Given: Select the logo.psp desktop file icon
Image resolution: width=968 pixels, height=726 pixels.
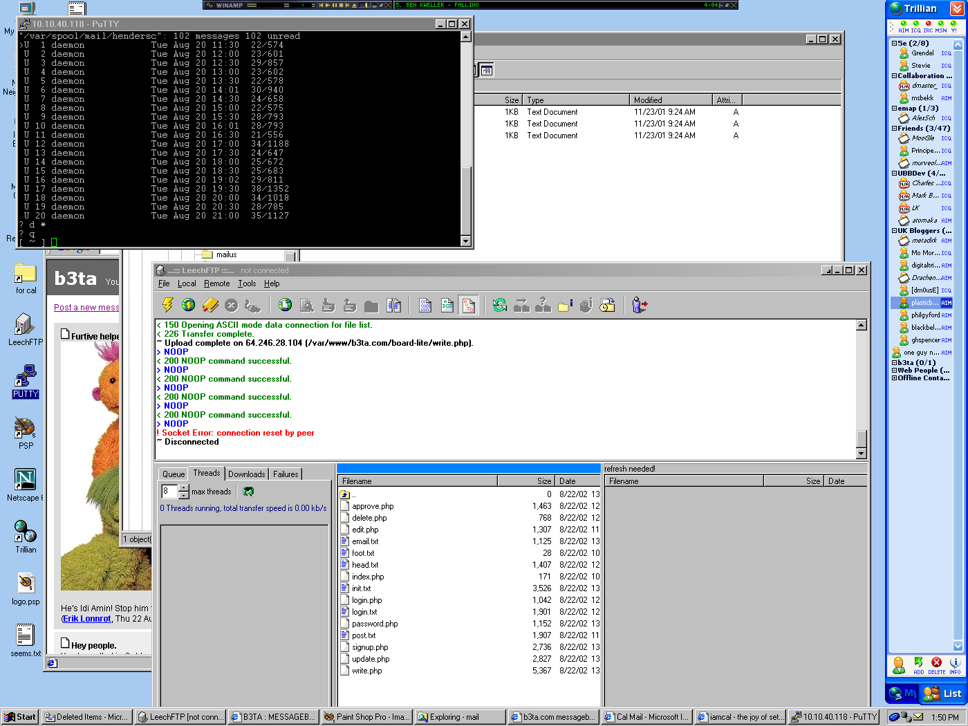Looking at the screenshot, I should pyautogui.click(x=25, y=589).
